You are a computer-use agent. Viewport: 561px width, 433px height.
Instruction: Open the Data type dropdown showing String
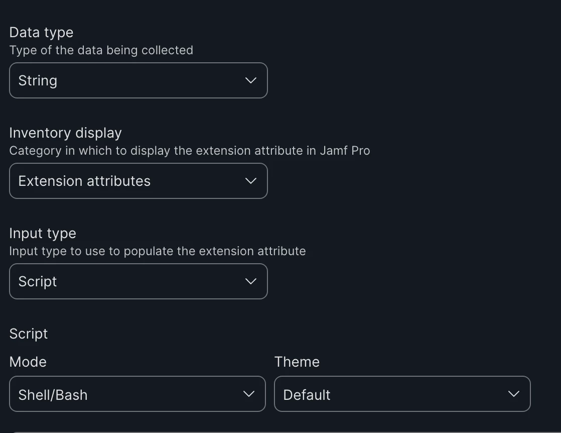(x=138, y=80)
